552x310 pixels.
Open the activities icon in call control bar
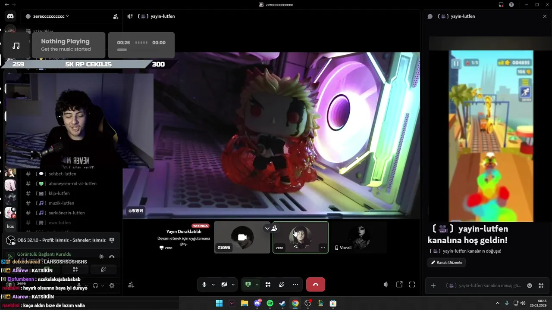(268, 285)
